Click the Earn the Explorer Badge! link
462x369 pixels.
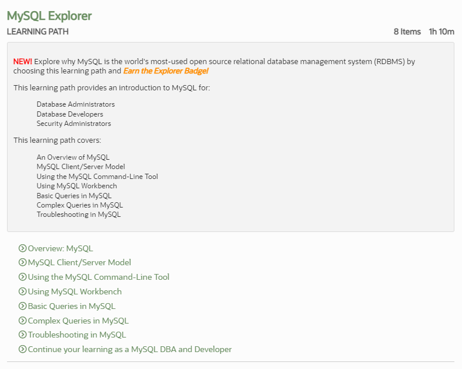pyautogui.click(x=166, y=71)
